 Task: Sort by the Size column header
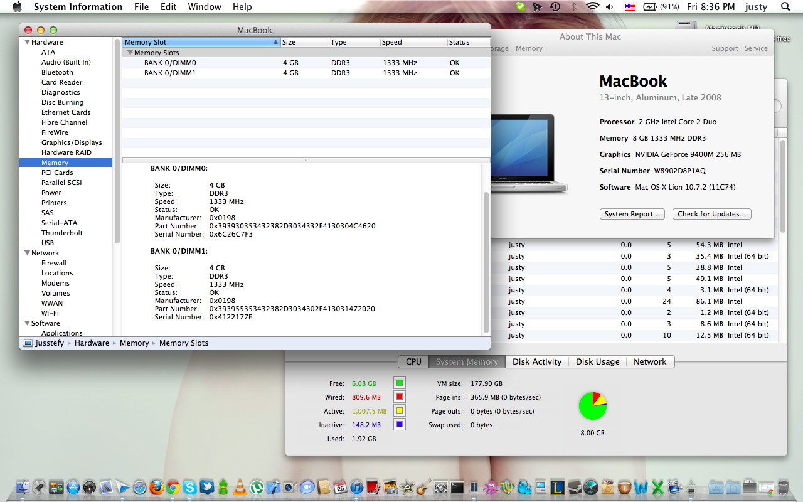click(x=304, y=42)
